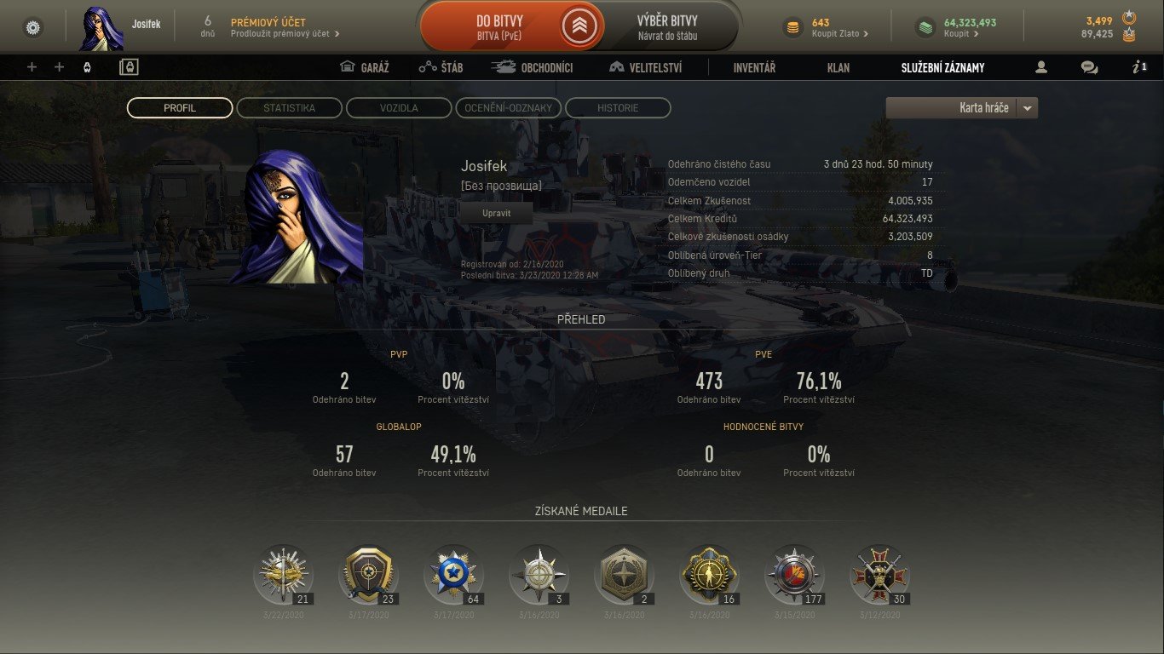Expand the Karta hráče dropdown arrow
The width and height of the screenshot is (1164, 654).
click(1028, 108)
